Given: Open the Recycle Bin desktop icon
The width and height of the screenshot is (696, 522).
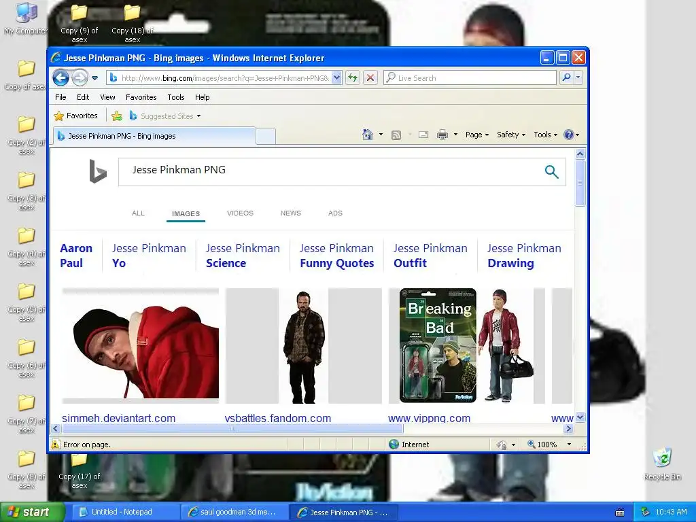Looking at the screenshot, I should tap(662, 464).
